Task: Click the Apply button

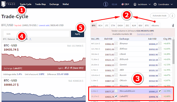Action: click(77, 34)
